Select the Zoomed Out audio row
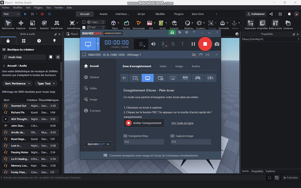The height and width of the screenshot is (188, 301). (30, 106)
